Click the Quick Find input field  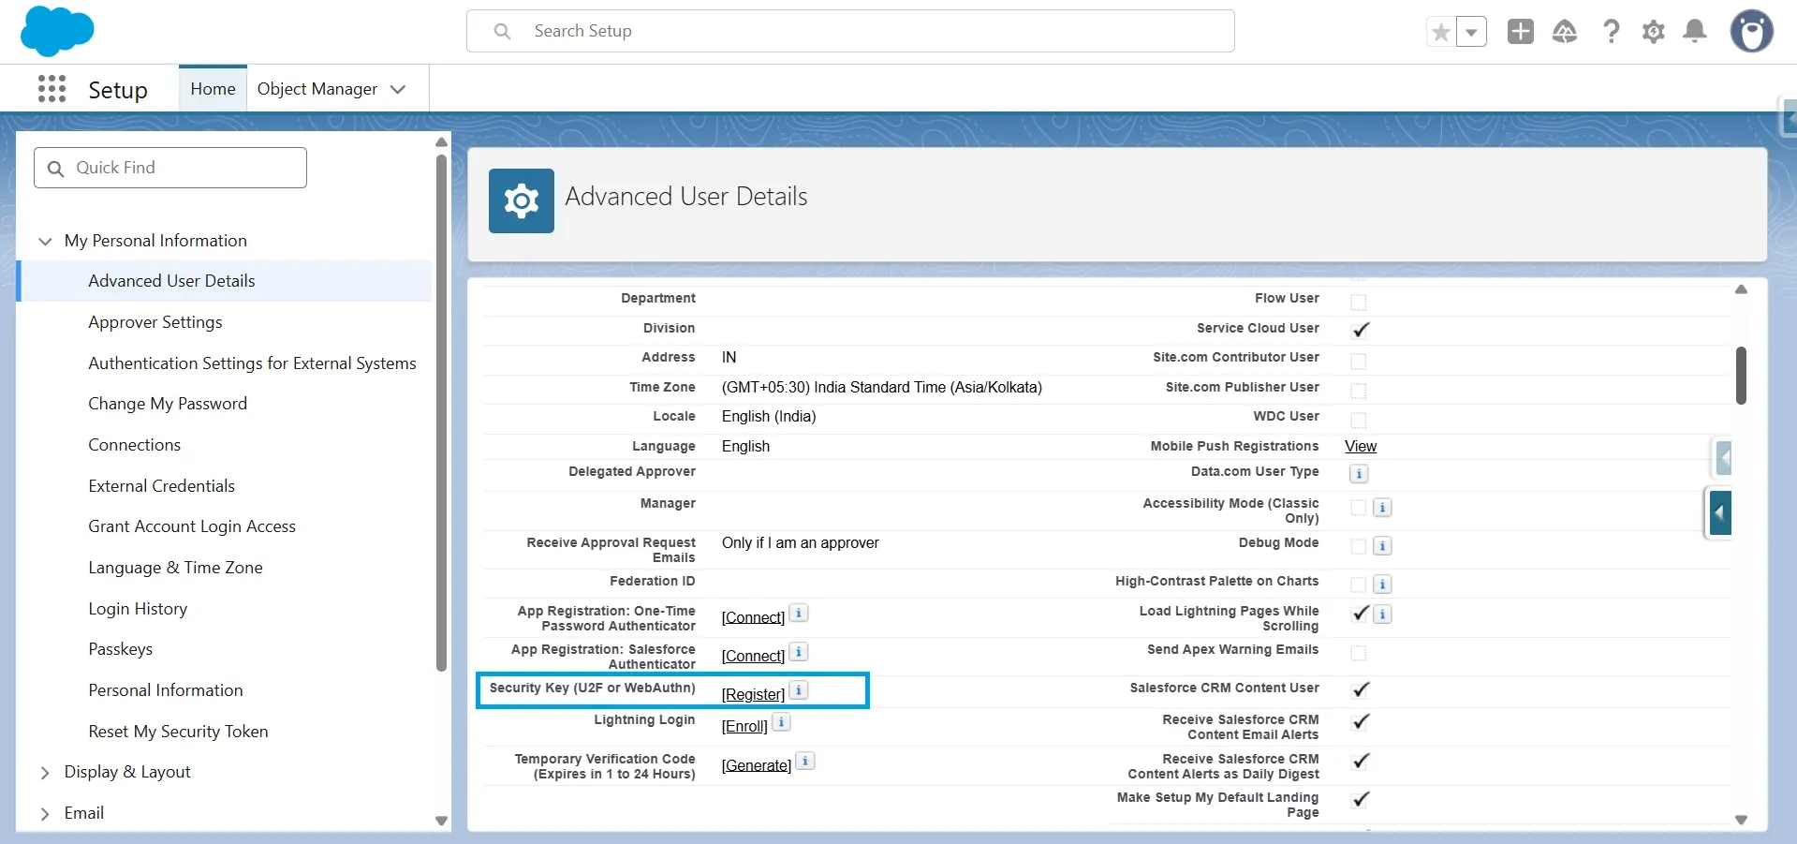(170, 168)
